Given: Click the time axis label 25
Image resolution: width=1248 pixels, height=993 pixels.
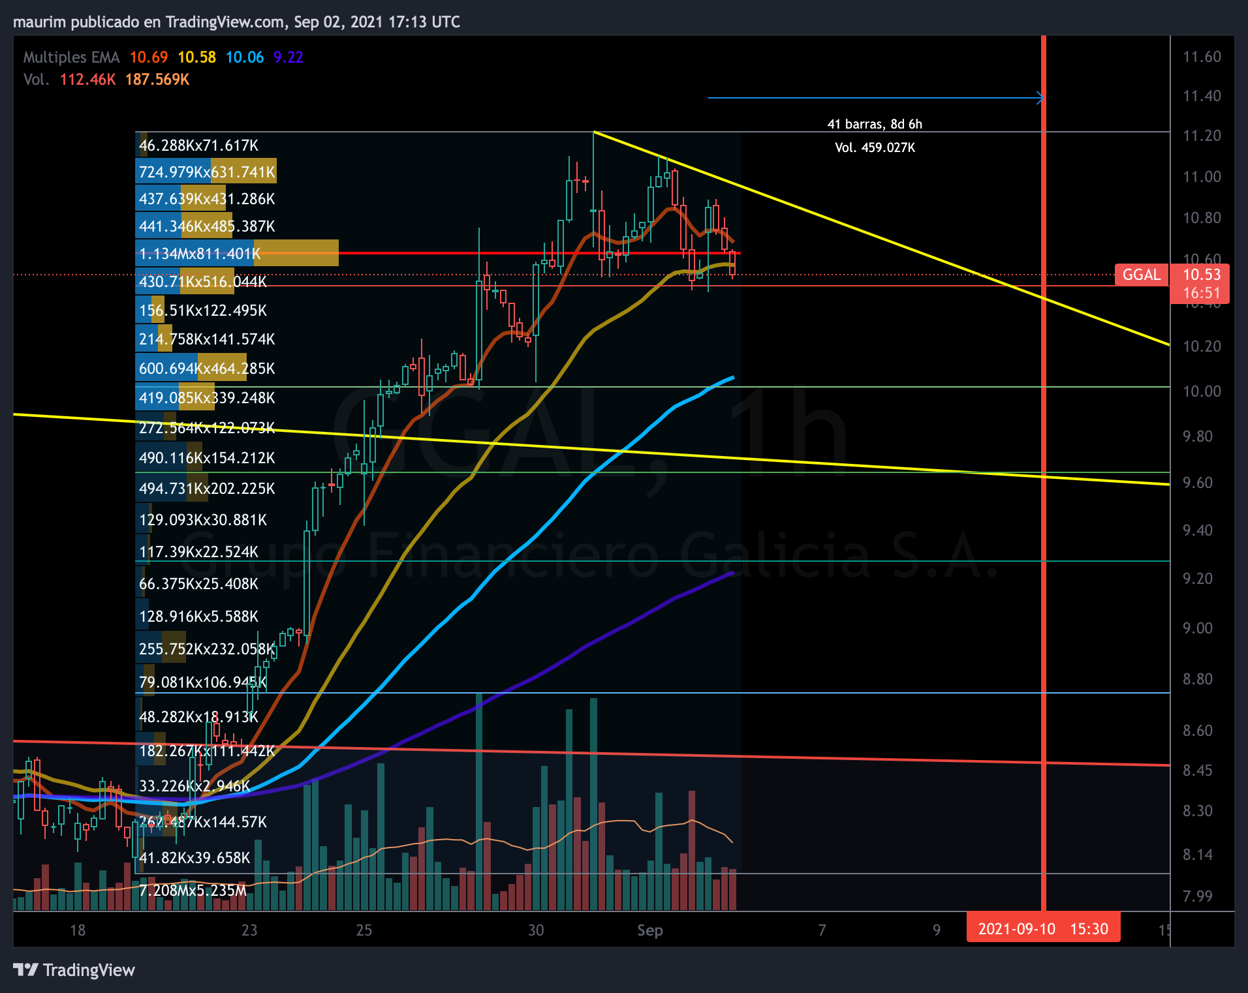Looking at the screenshot, I should coord(364,930).
